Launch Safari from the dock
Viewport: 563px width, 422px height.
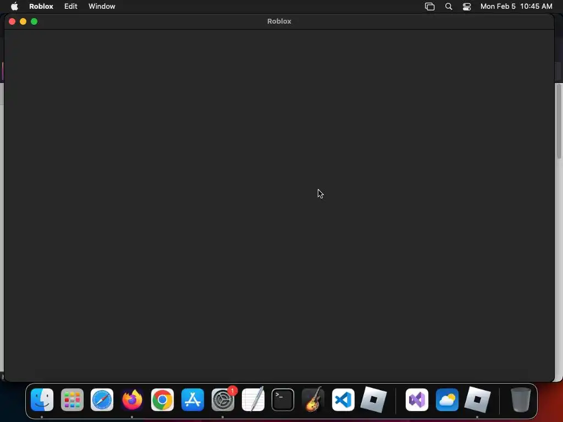(102, 400)
